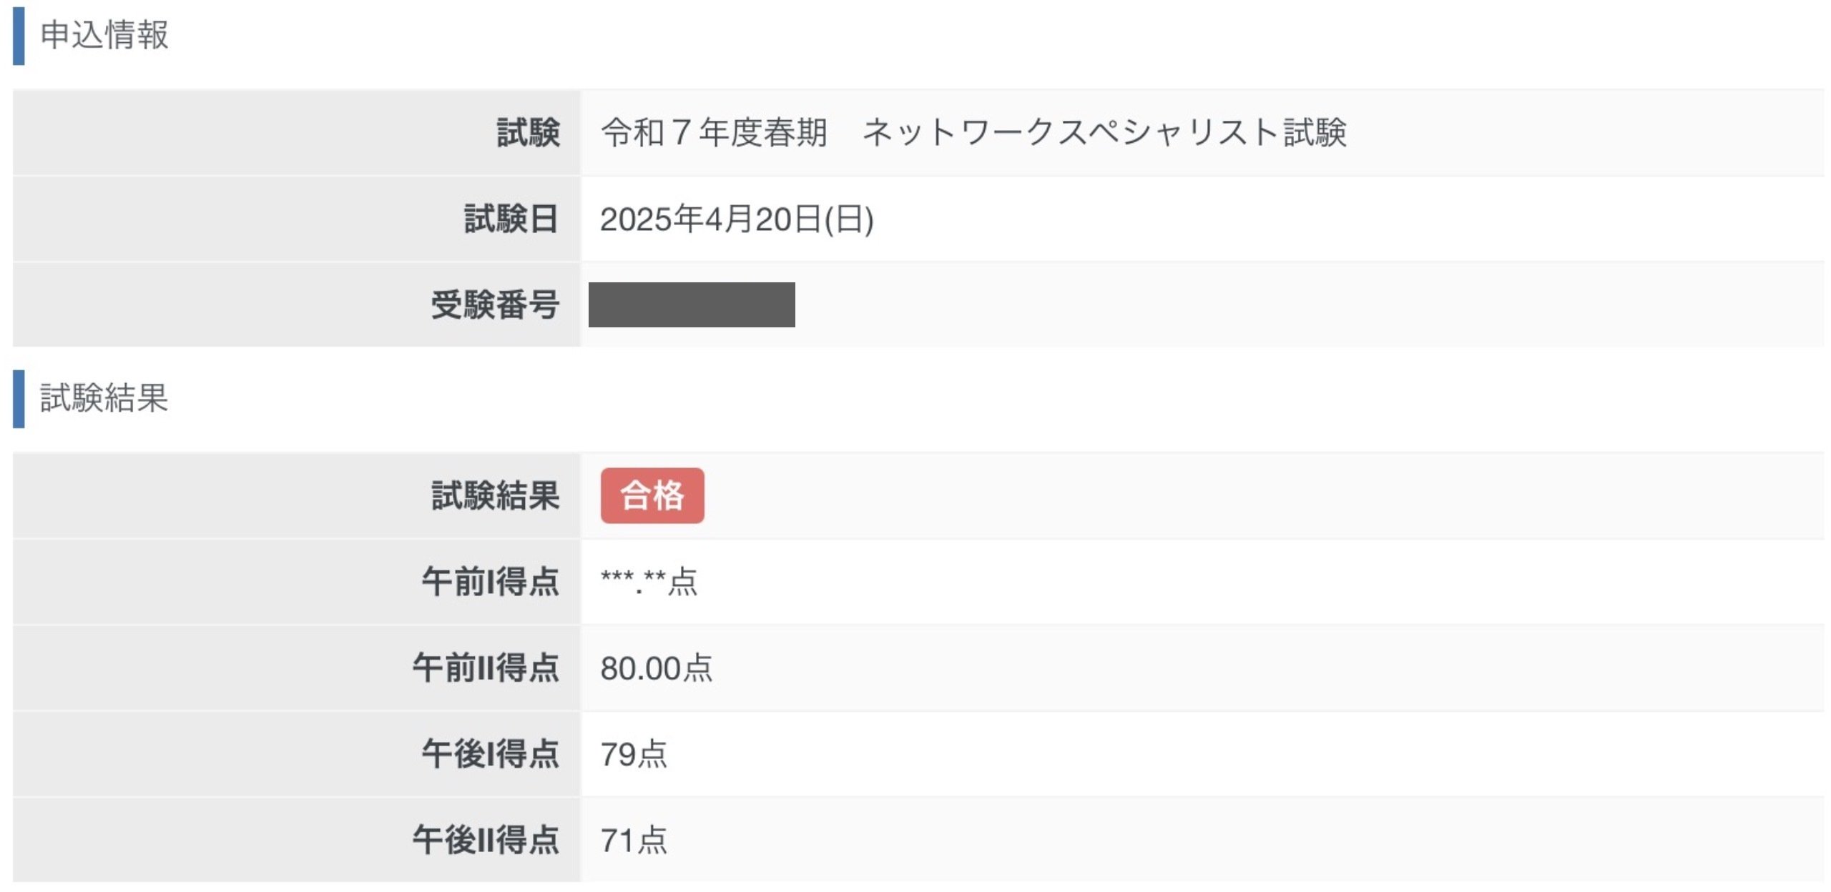The image size is (1831, 892).
Task: Click the 試験日 row label
Action: tap(511, 219)
